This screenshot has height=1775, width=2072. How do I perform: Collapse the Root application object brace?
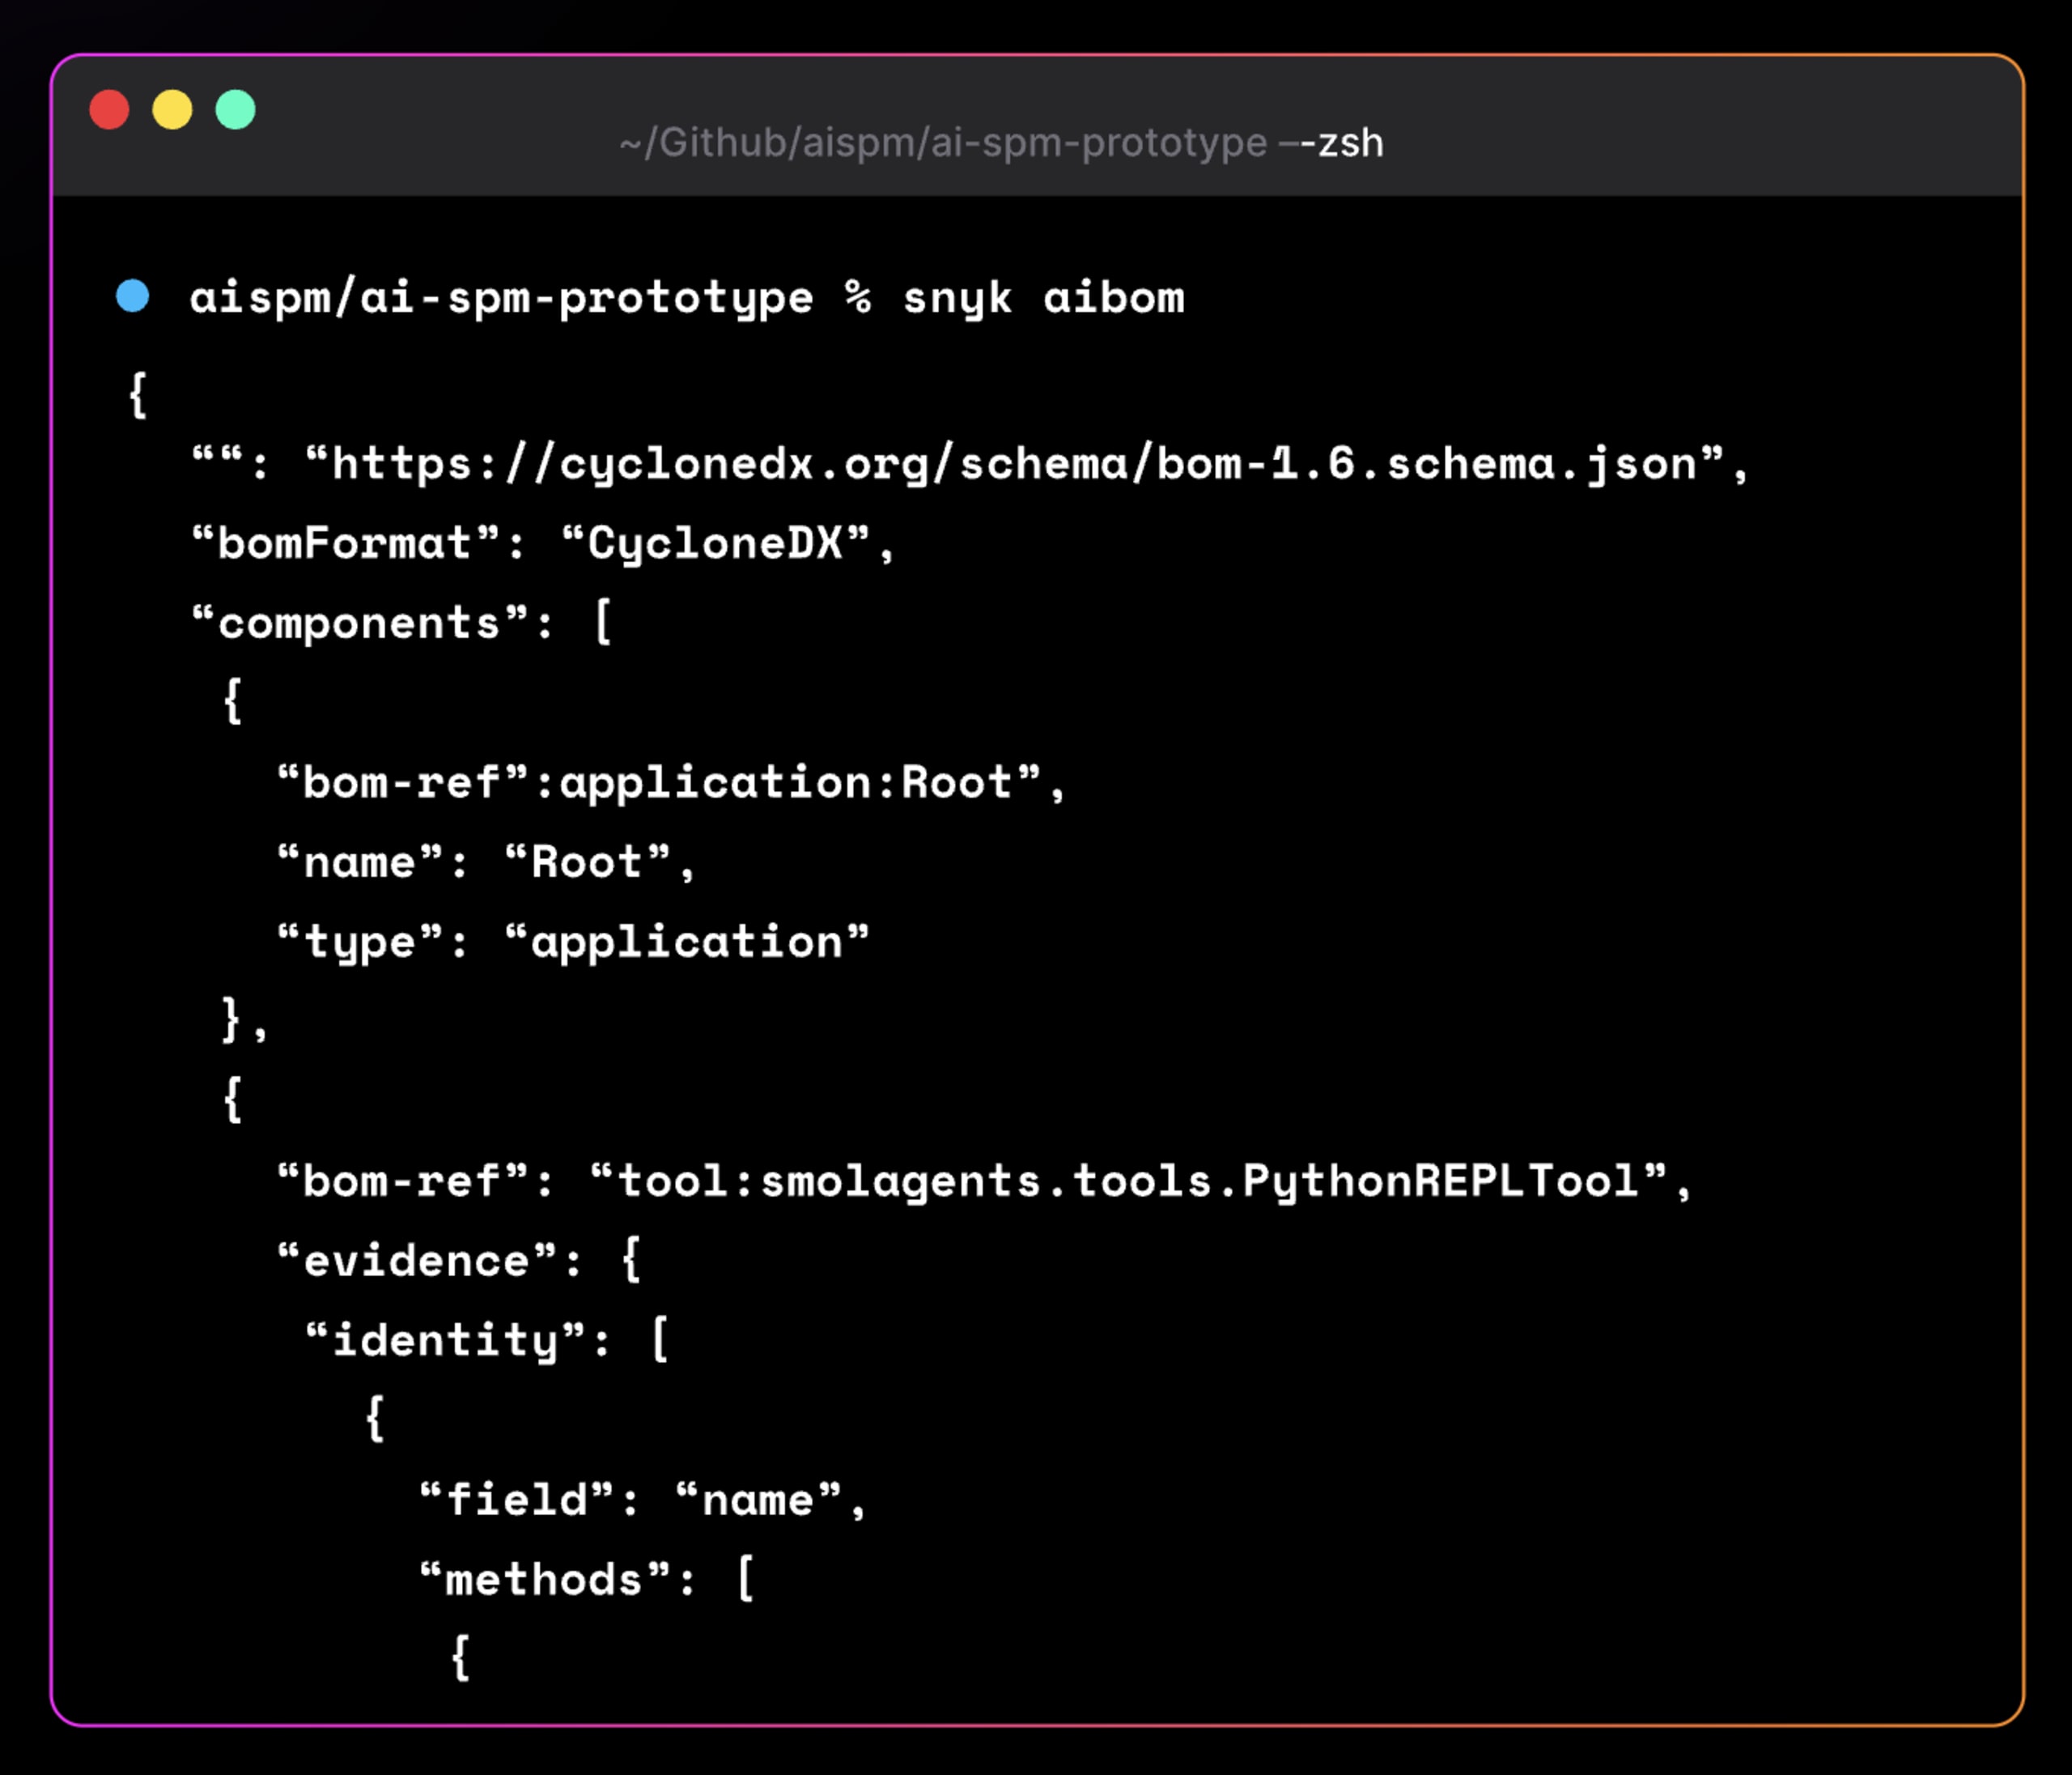235,701
